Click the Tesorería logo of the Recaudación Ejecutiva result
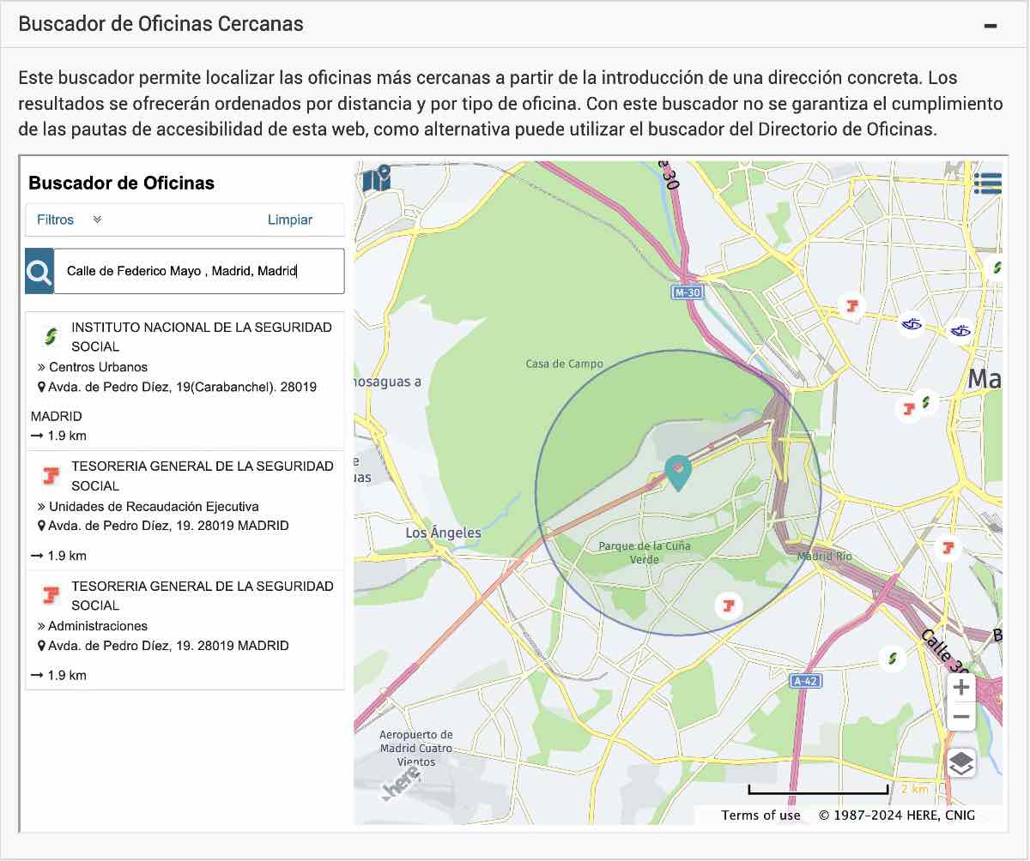 click(x=51, y=475)
